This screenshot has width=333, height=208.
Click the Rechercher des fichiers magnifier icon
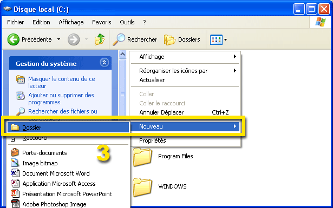21,111
